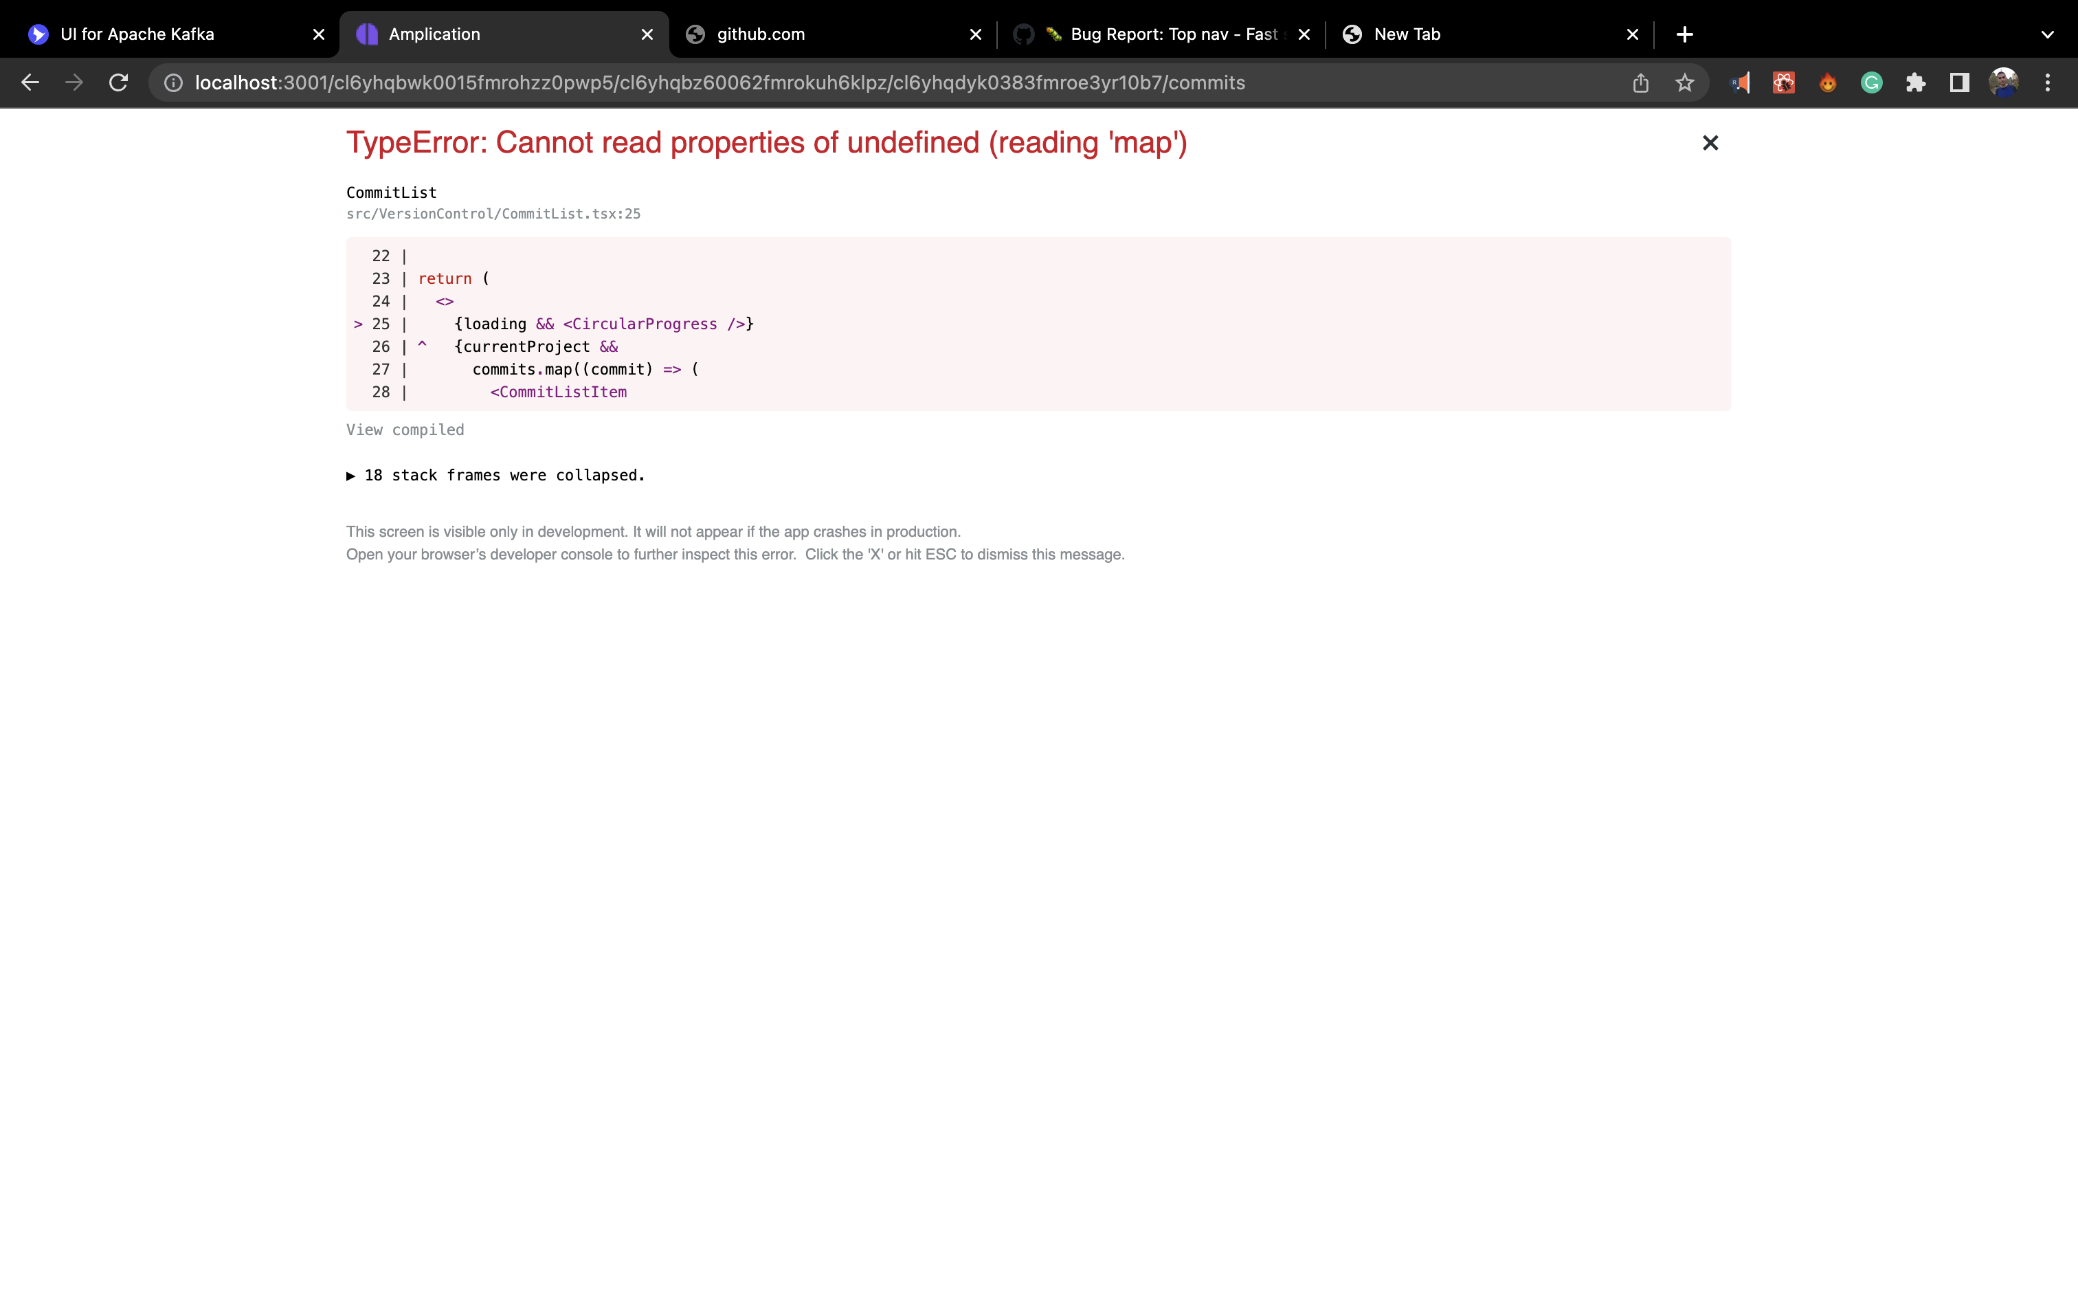2078x1299 pixels.
Task: Click the View compiled link
Action: (405, 430)
